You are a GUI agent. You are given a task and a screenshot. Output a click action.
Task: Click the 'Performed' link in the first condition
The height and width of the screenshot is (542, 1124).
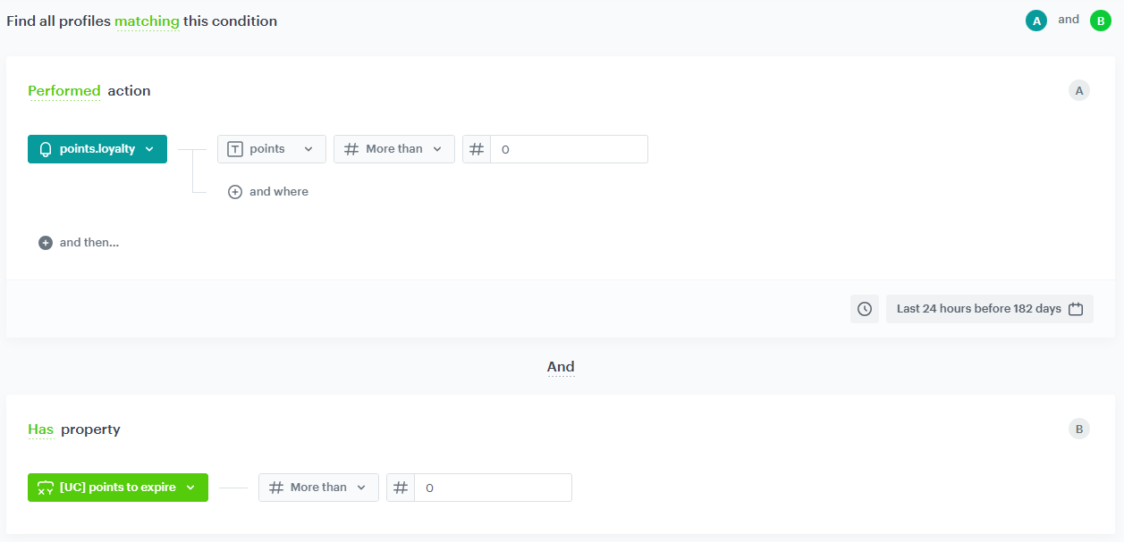[63, 90]
